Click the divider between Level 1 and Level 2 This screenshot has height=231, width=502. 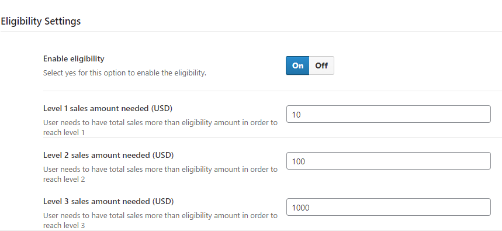click(x=272, y=138)
